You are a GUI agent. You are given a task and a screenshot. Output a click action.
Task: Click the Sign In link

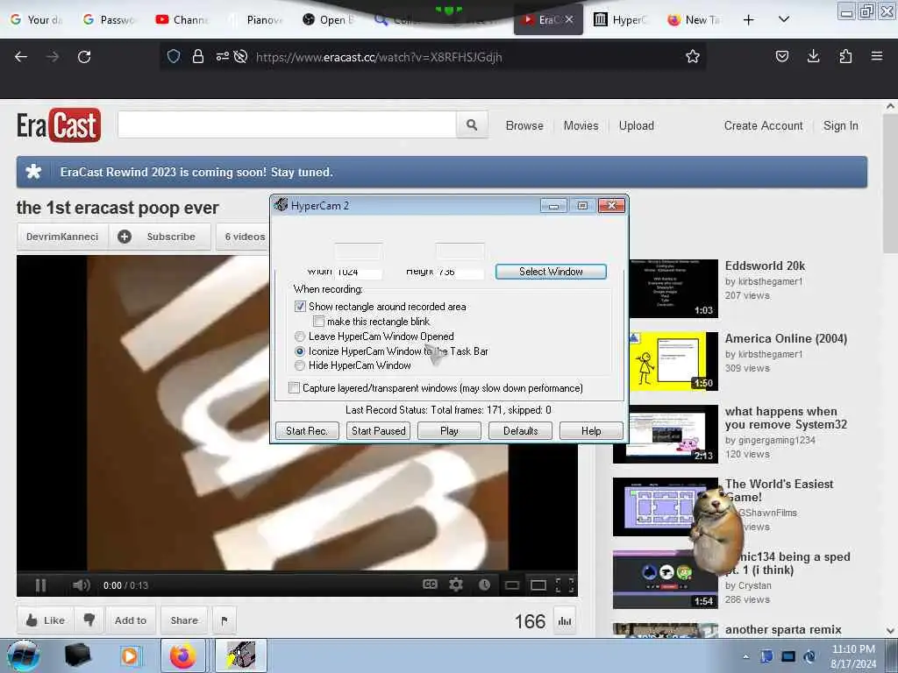click(x=841, y=125)
